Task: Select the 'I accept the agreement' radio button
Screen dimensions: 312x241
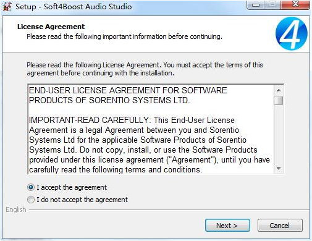Action: coord(31,187)
